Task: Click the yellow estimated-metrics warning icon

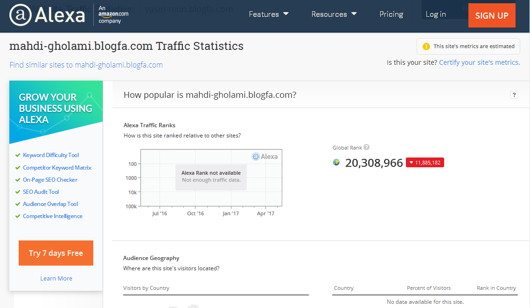Action: point(426,46)
